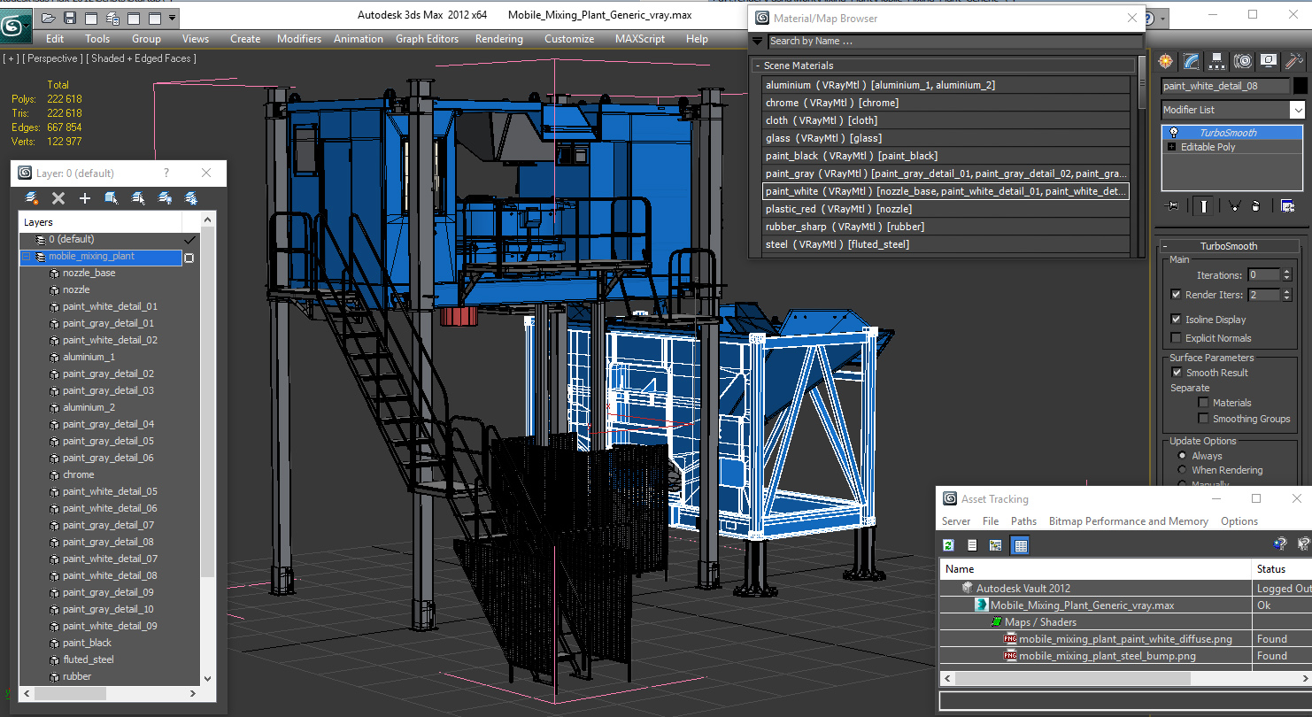Open the Modifiers menu
The width and height of the screenshot is (1312, 717).
(x=299, y=39)
